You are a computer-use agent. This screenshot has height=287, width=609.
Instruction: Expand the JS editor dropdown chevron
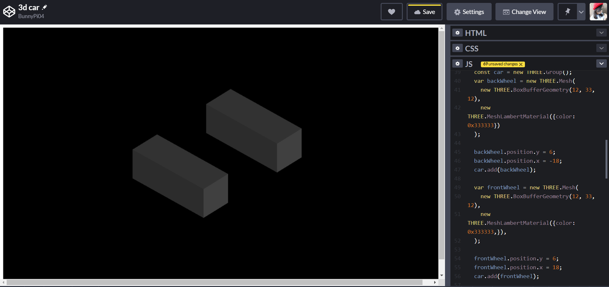(601, 64)
